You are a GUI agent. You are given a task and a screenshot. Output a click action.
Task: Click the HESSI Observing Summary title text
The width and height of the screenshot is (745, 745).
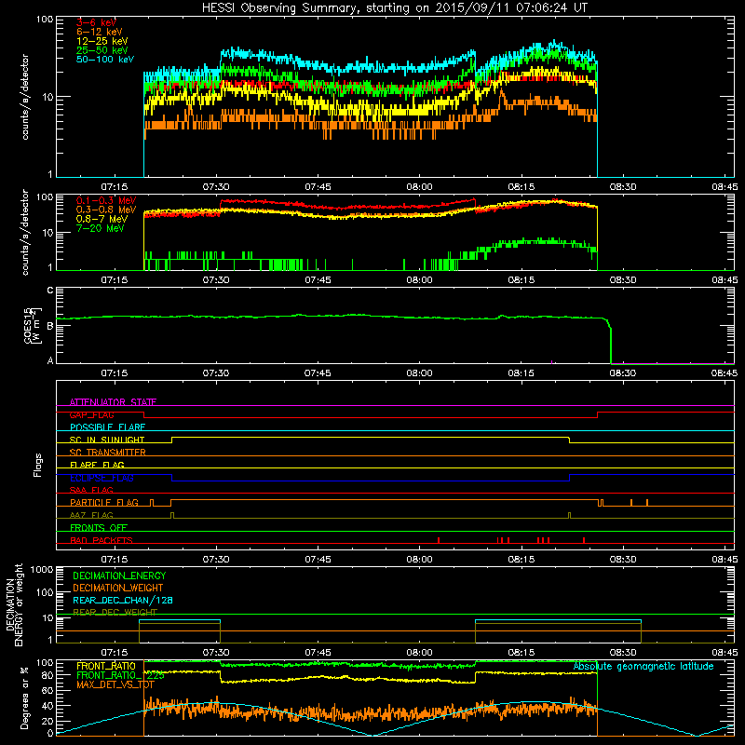(x=395, y=7)
